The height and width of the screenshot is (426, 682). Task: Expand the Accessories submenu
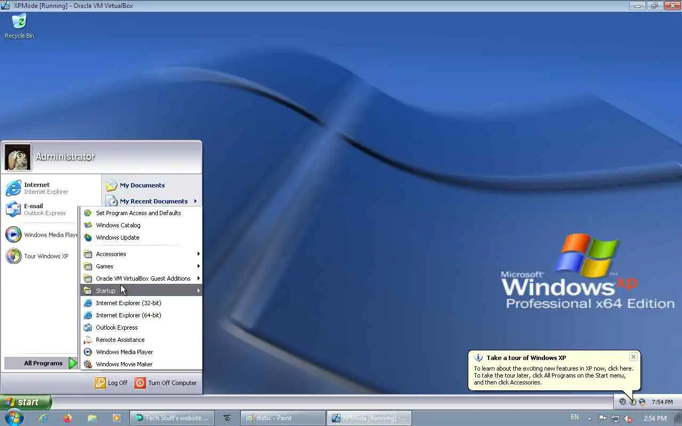pos(141,254)
